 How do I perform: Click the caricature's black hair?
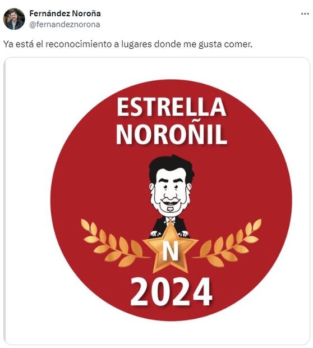pyautogui.click(x=171, y=166)
